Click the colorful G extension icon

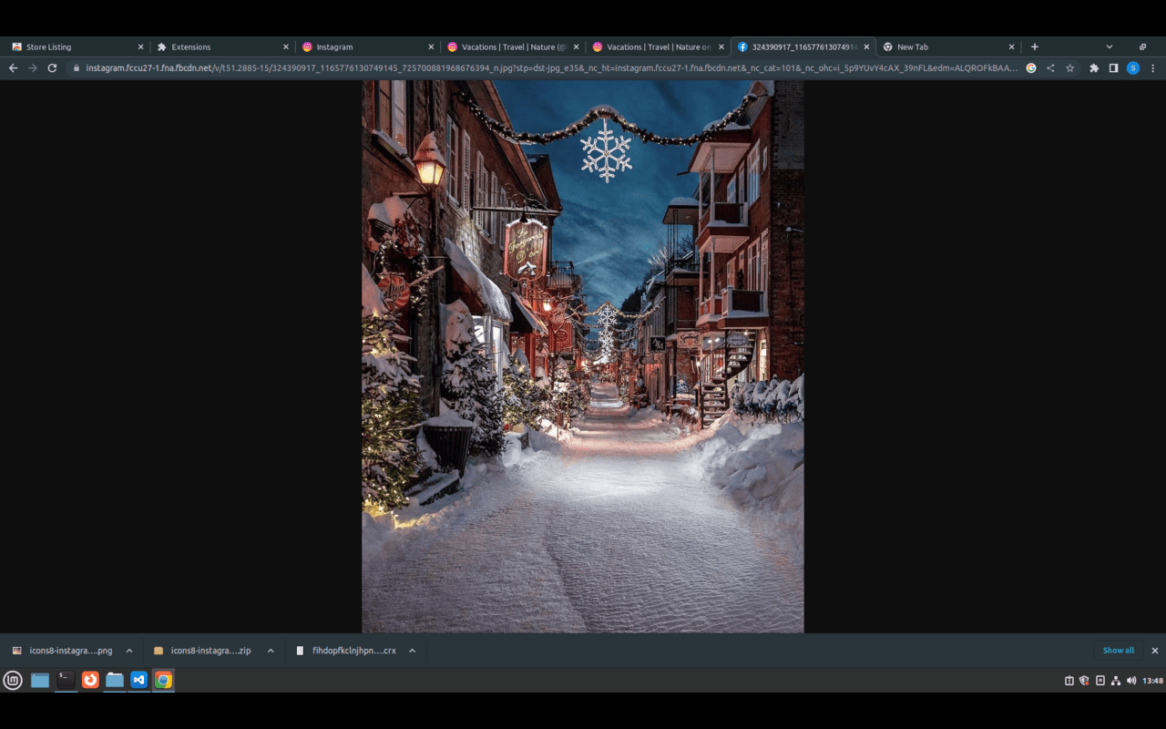tap(1031, 67)
